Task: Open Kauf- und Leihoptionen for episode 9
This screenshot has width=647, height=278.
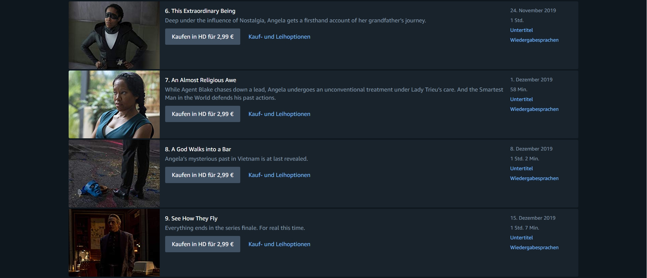Action: 279,244
